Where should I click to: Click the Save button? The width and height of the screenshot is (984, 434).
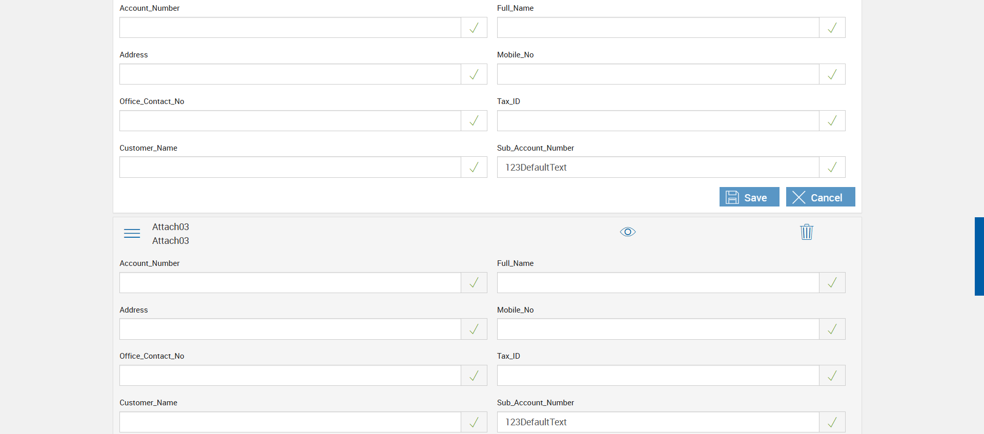[749, 197]
